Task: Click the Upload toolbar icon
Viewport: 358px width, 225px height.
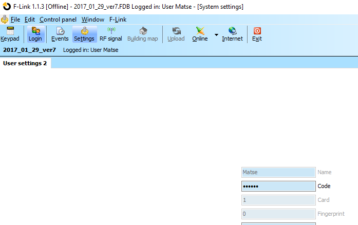Action: pos(176,34)
